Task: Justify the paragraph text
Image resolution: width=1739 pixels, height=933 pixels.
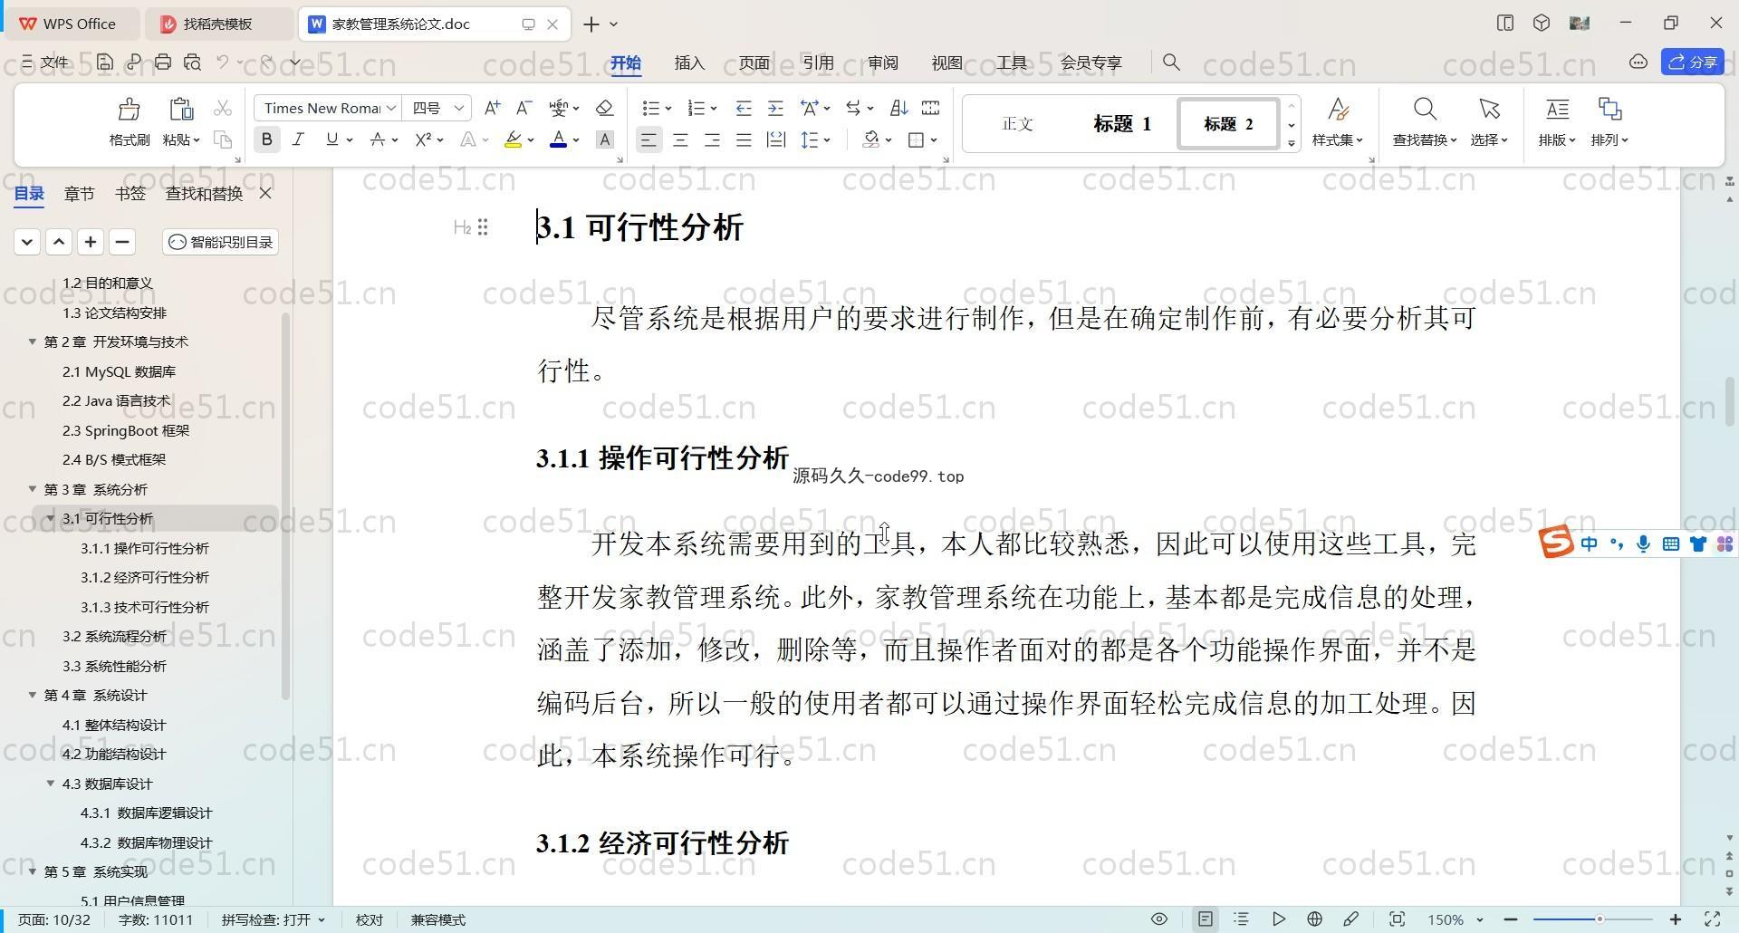Action: [x=744, y=139]
